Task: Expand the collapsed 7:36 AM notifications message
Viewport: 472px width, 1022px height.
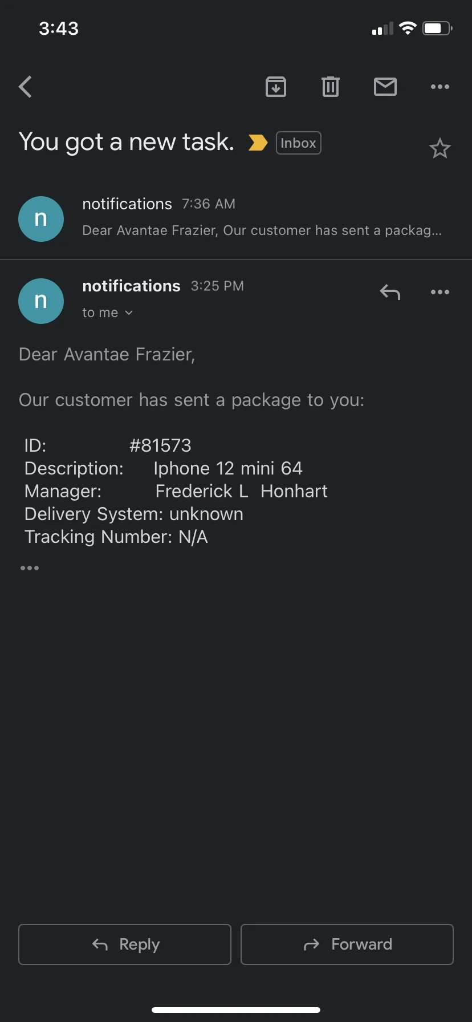Action: tap(236, 218)
